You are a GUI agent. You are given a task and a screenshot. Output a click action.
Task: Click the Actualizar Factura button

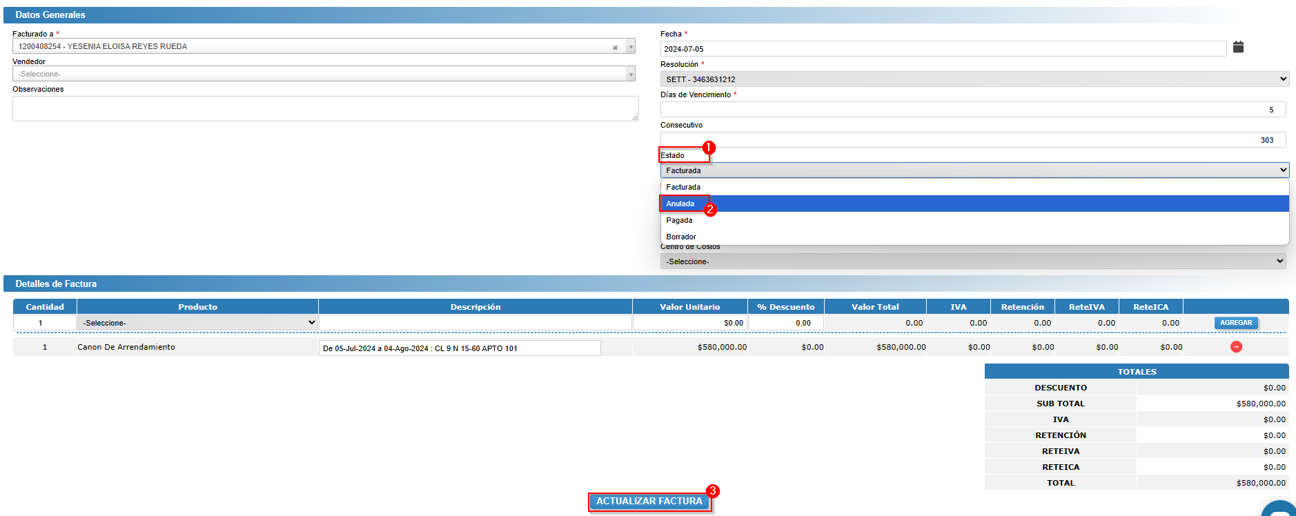pyautogui.click(x=649, y=502)
